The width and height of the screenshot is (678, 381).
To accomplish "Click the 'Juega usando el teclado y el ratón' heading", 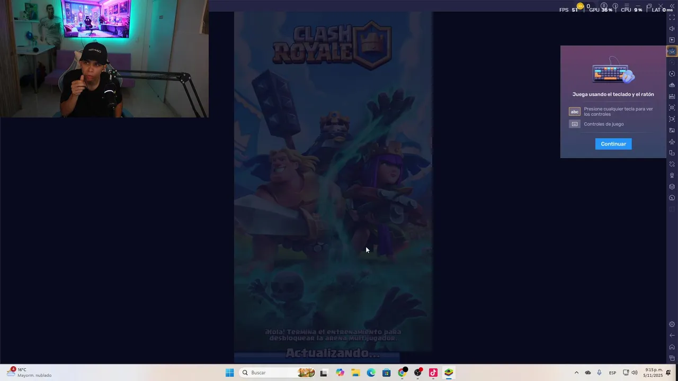I will pos(613,95).
